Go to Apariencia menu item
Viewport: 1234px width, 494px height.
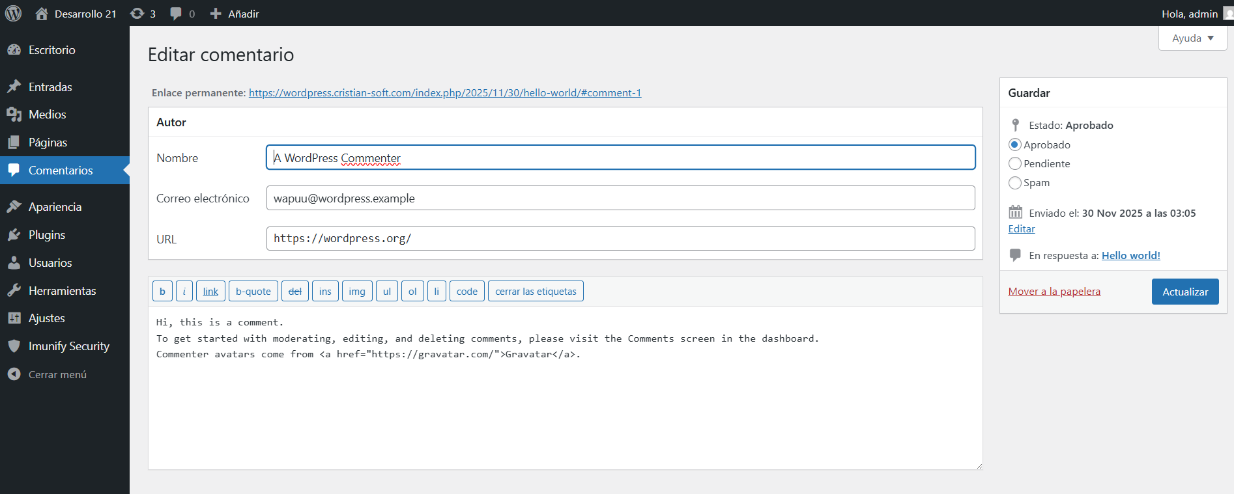point(55,207)
